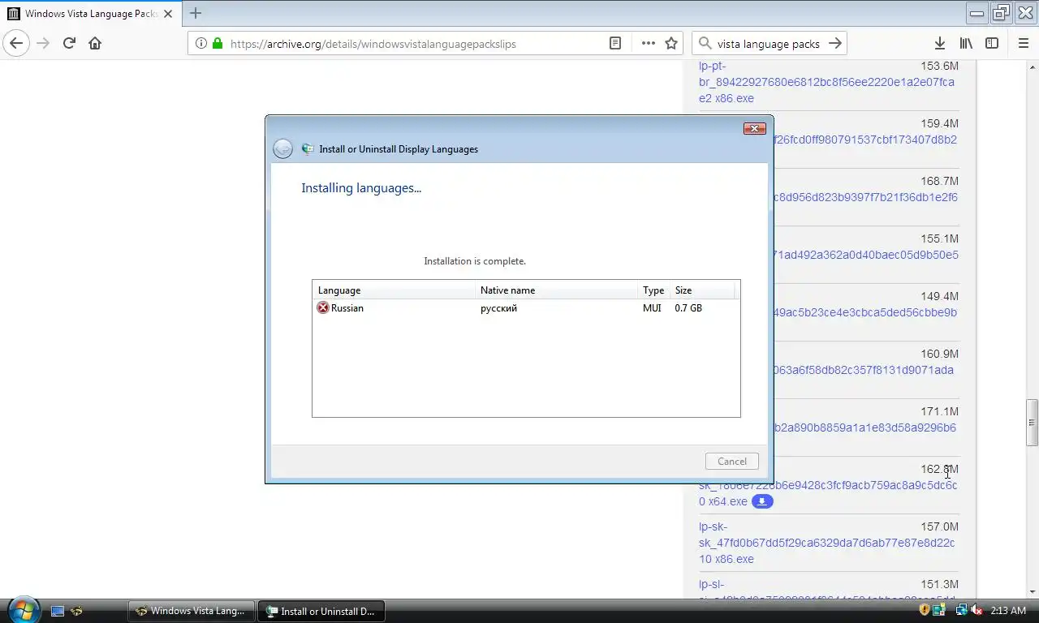
Task: Click Firefox forward navigation arrow
Action: 43,44
